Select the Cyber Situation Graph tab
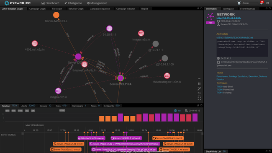This screenshot has width=272, height=153. [12, 9]
